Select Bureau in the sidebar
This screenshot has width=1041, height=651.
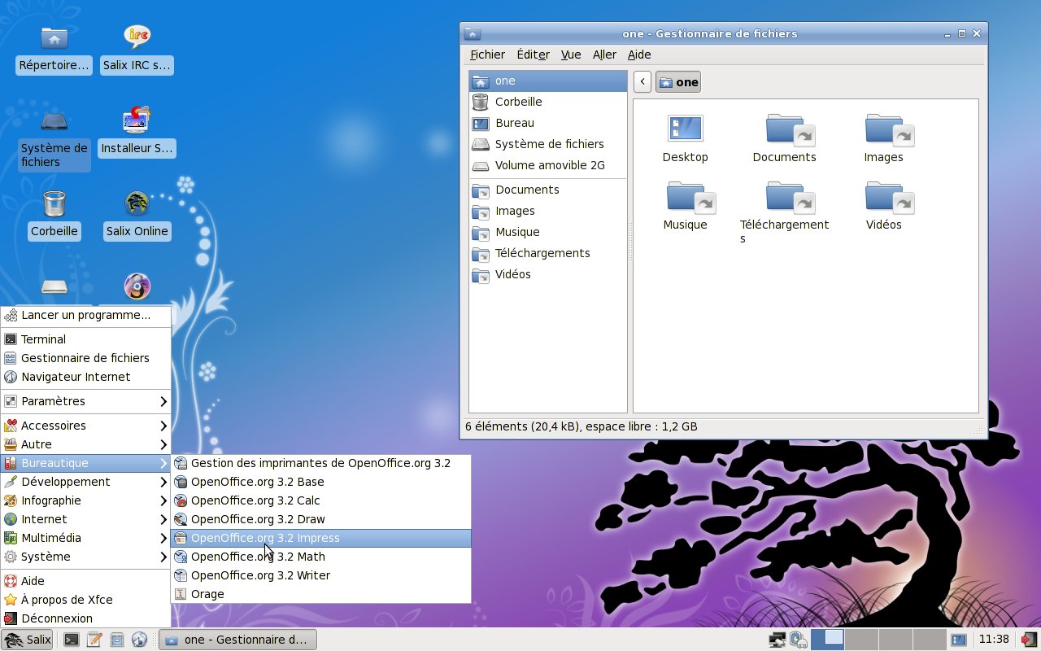(x=548, y=123)
